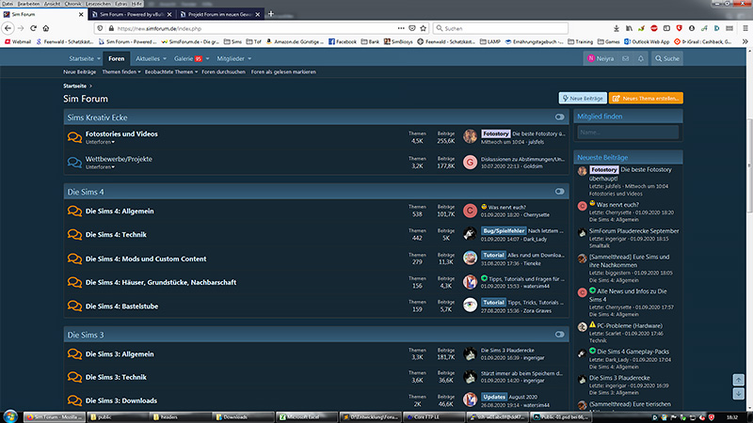Select the Foren navigation tab
Screen dimensions: 753x423
coord(116,58)
